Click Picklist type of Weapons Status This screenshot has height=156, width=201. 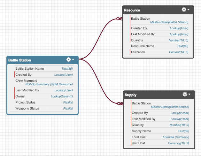click(x=68, y=109)
